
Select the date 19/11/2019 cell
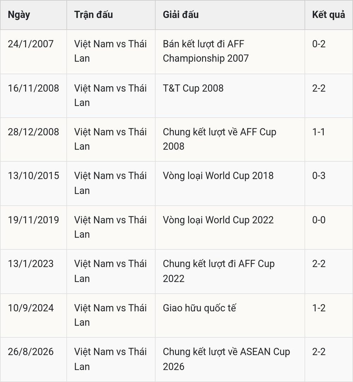34,228
